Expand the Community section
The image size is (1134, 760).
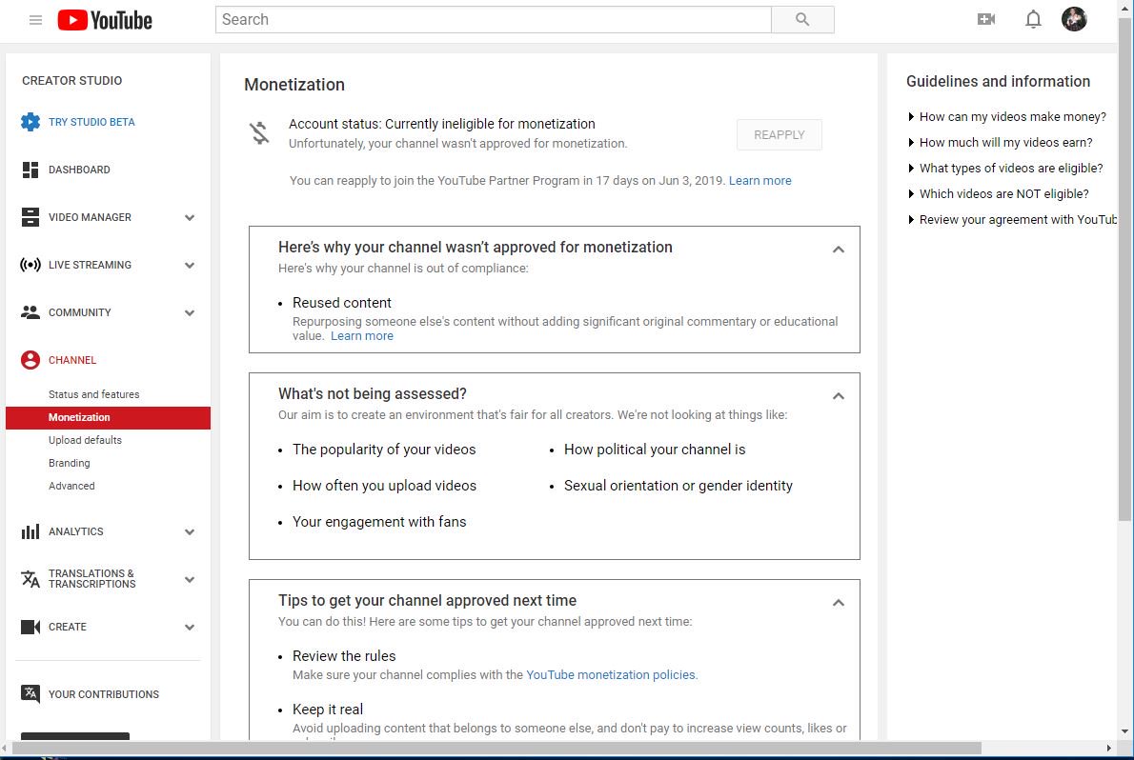point(190,313)
